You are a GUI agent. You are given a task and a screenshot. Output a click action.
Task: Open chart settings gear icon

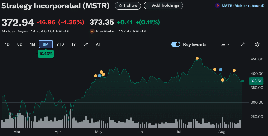coord(257,44)
